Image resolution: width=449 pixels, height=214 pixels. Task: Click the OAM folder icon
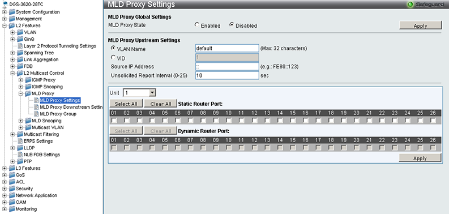click(12, 202)
